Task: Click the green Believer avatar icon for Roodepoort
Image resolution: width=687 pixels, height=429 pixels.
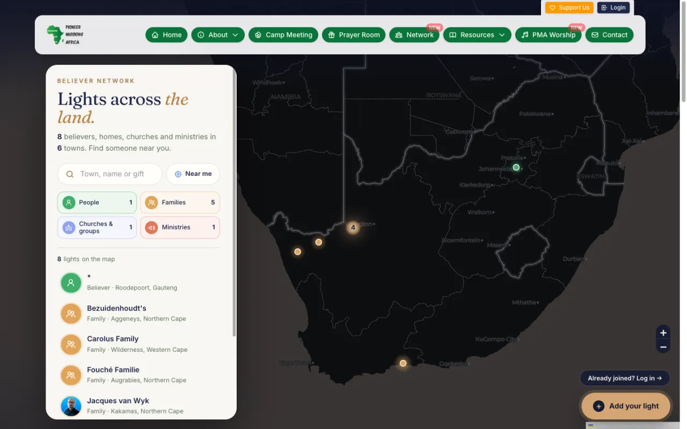Action: (x=71, y=283)
